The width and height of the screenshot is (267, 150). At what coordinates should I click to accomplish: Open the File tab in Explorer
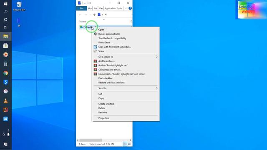82,8
